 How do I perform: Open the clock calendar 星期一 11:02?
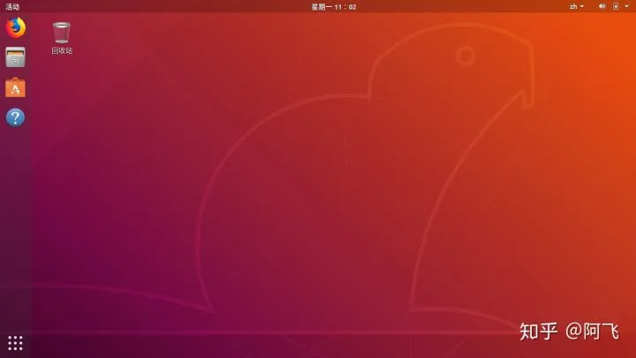tap(334, 7)
